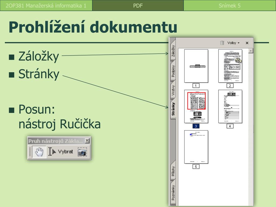Close the Stránky navigation panel

pyautogui.click(x=247, y=43)
